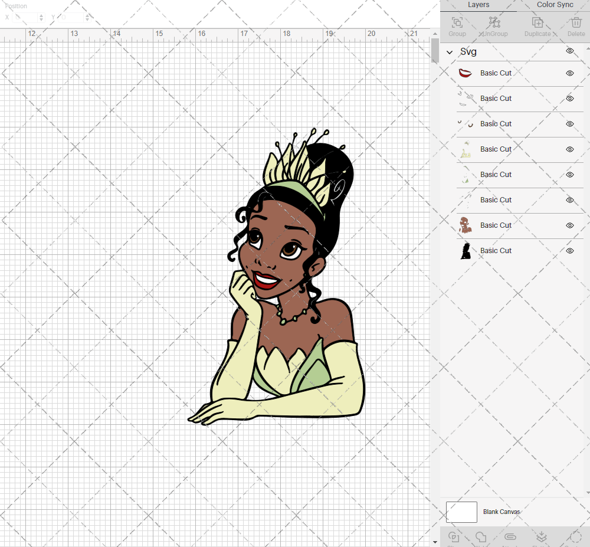Hide the entire Svg group
This screenshot has height=547, width=590.
[570, 51]
